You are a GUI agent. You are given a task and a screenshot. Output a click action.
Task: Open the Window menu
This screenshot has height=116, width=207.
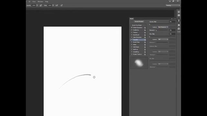(x=40, y=2)
